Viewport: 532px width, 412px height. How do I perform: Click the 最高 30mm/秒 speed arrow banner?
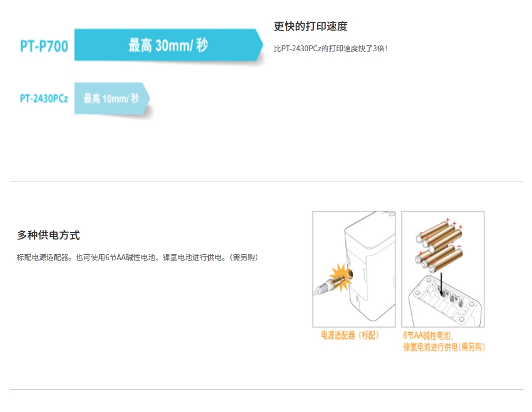click(169, 45)
